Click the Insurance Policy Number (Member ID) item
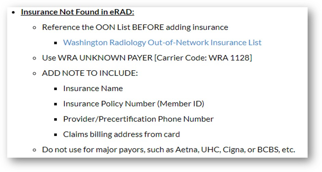Viewport: 322px width, 172px height. (133, 104)
